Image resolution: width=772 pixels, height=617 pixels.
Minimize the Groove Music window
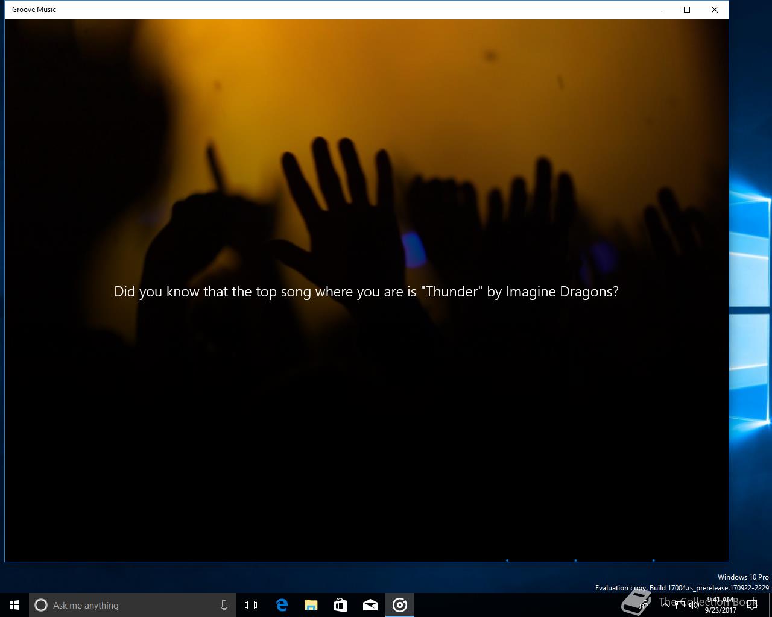click(659, 10)
